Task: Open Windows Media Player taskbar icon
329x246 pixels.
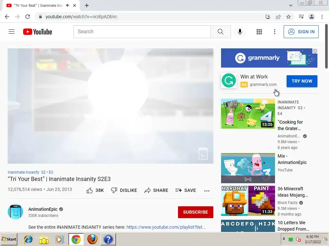Action: 59,239
